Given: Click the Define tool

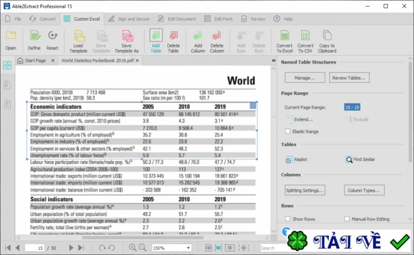Looking at the screenshot, I should coord(34,40).
